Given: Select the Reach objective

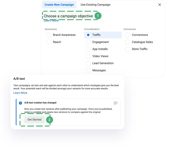Looking at the screenshot, I should coord(49,42).
